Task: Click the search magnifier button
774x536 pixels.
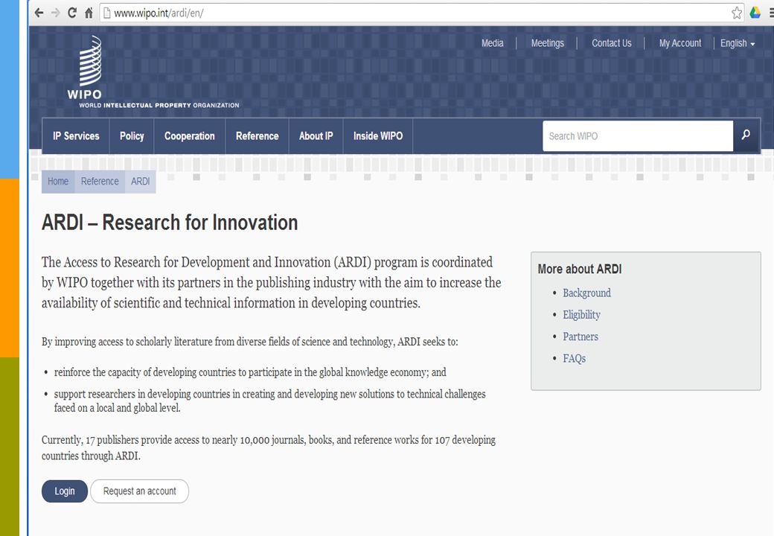Action: [746, 135]
